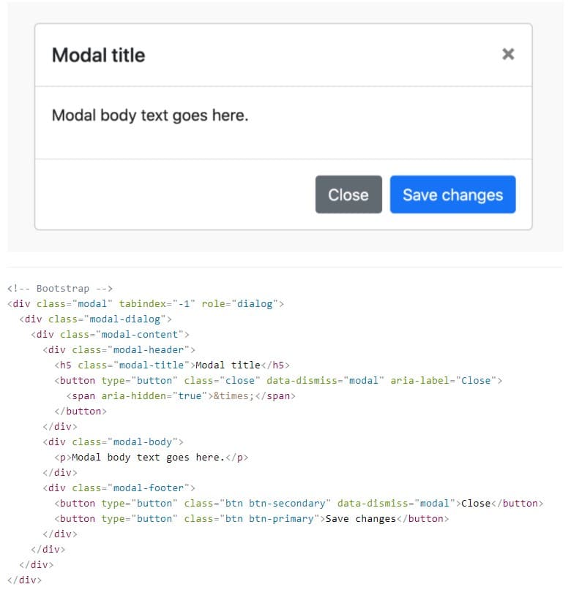Click the paragraph tag code line
This screenshot has height=595, width=571.
click(x=152, y=458)
